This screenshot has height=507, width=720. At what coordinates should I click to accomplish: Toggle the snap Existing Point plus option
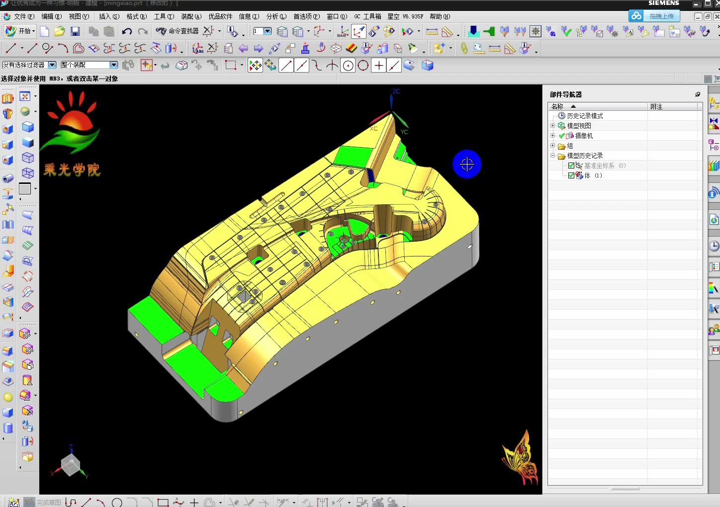point(379,66)
